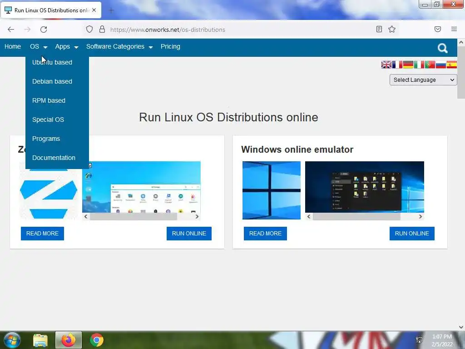Click the website search magnifier icon

click(442, 48)
